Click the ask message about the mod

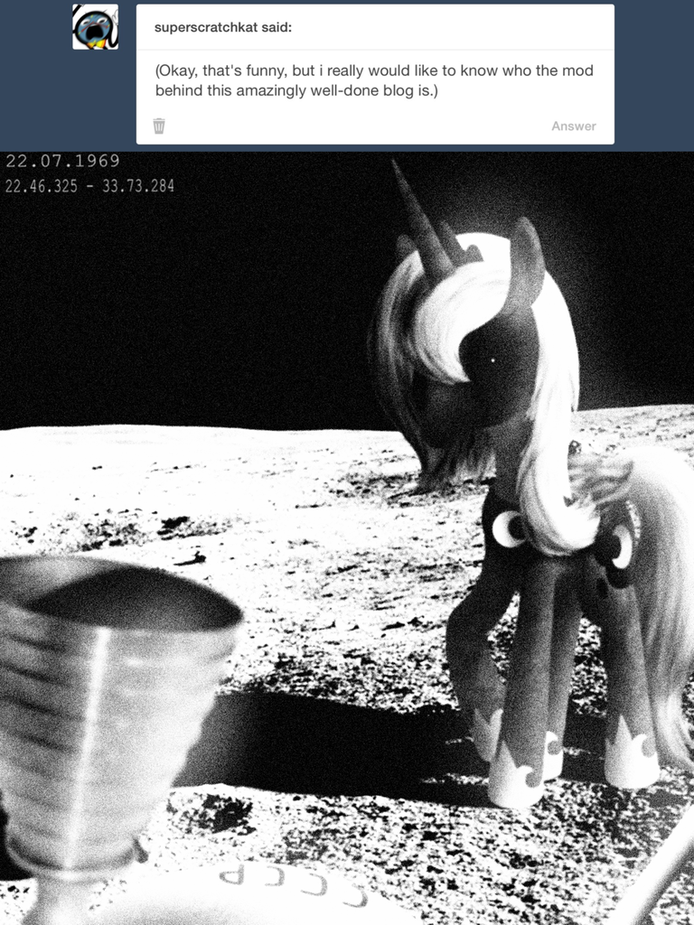[x=373, y=80]
